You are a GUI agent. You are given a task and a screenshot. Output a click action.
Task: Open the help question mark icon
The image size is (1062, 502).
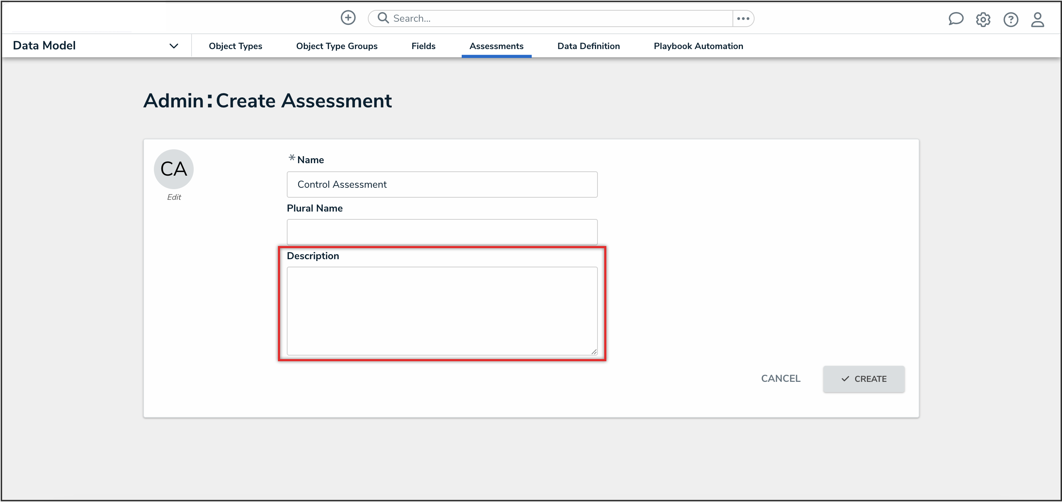1010,20
